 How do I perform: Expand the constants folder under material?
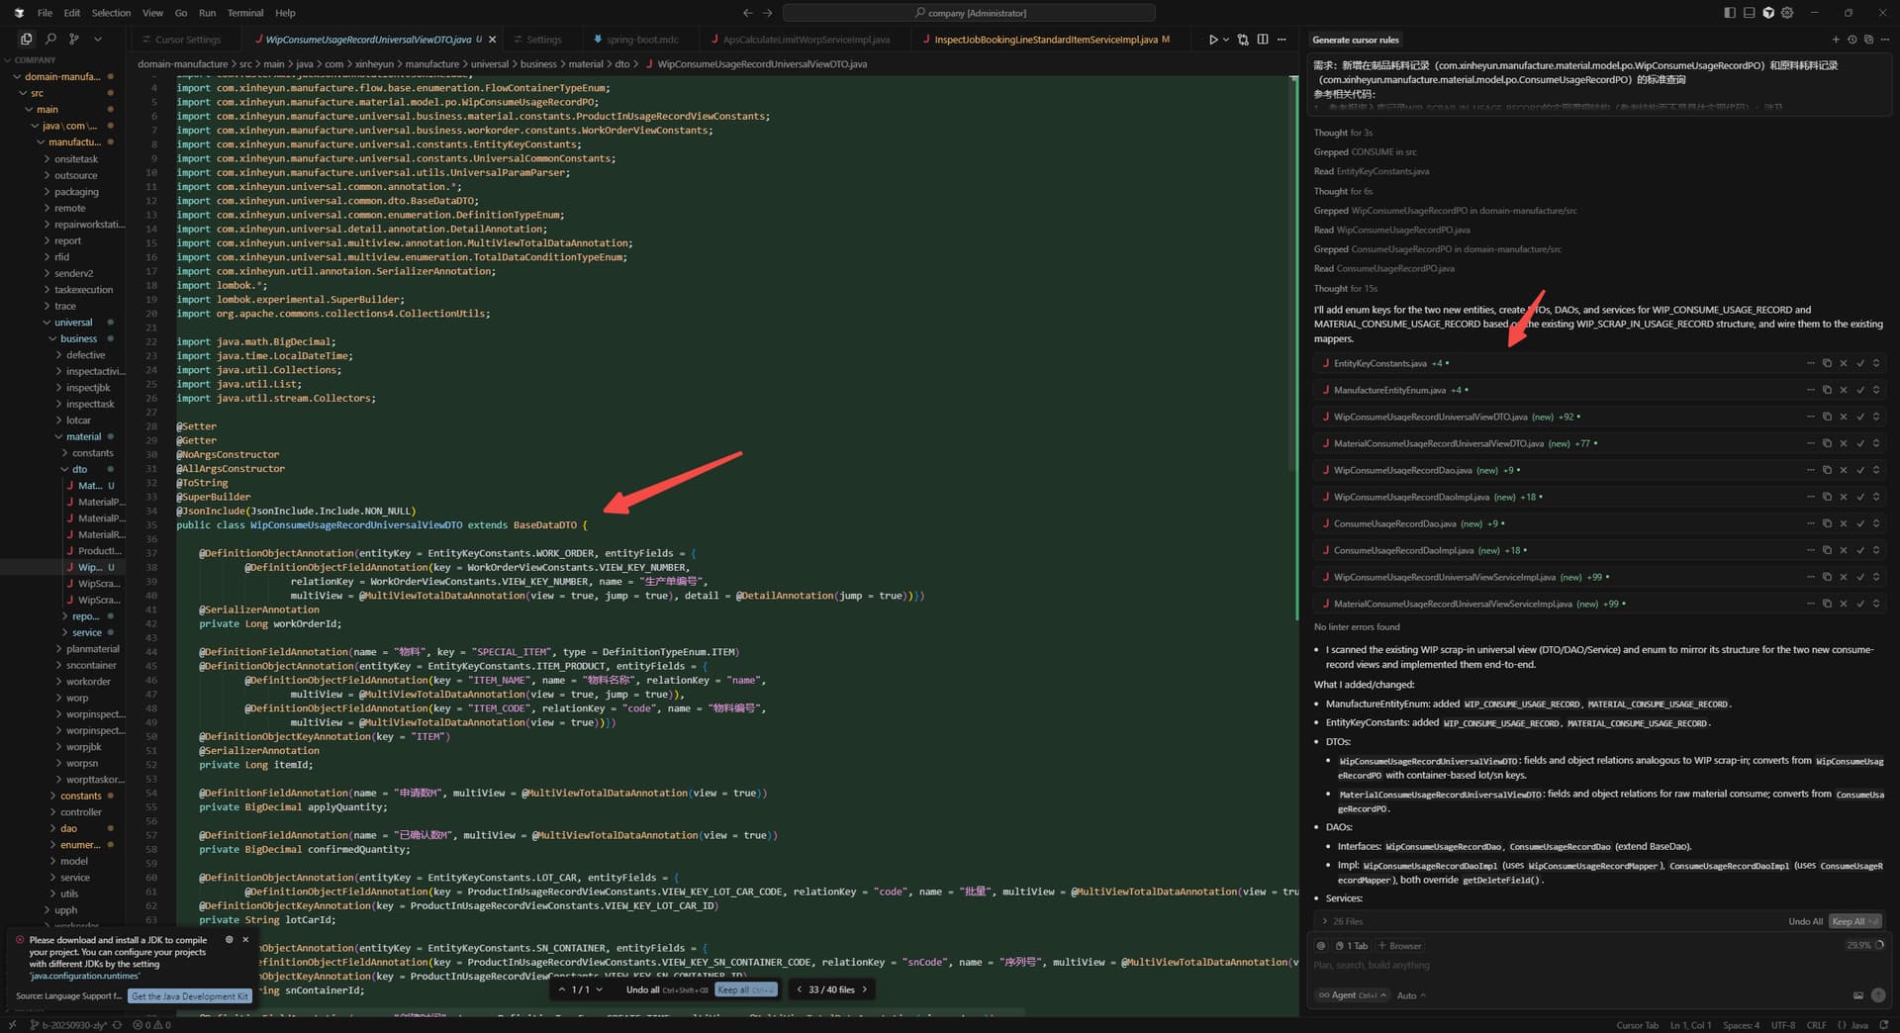click(x=92, y=453)
